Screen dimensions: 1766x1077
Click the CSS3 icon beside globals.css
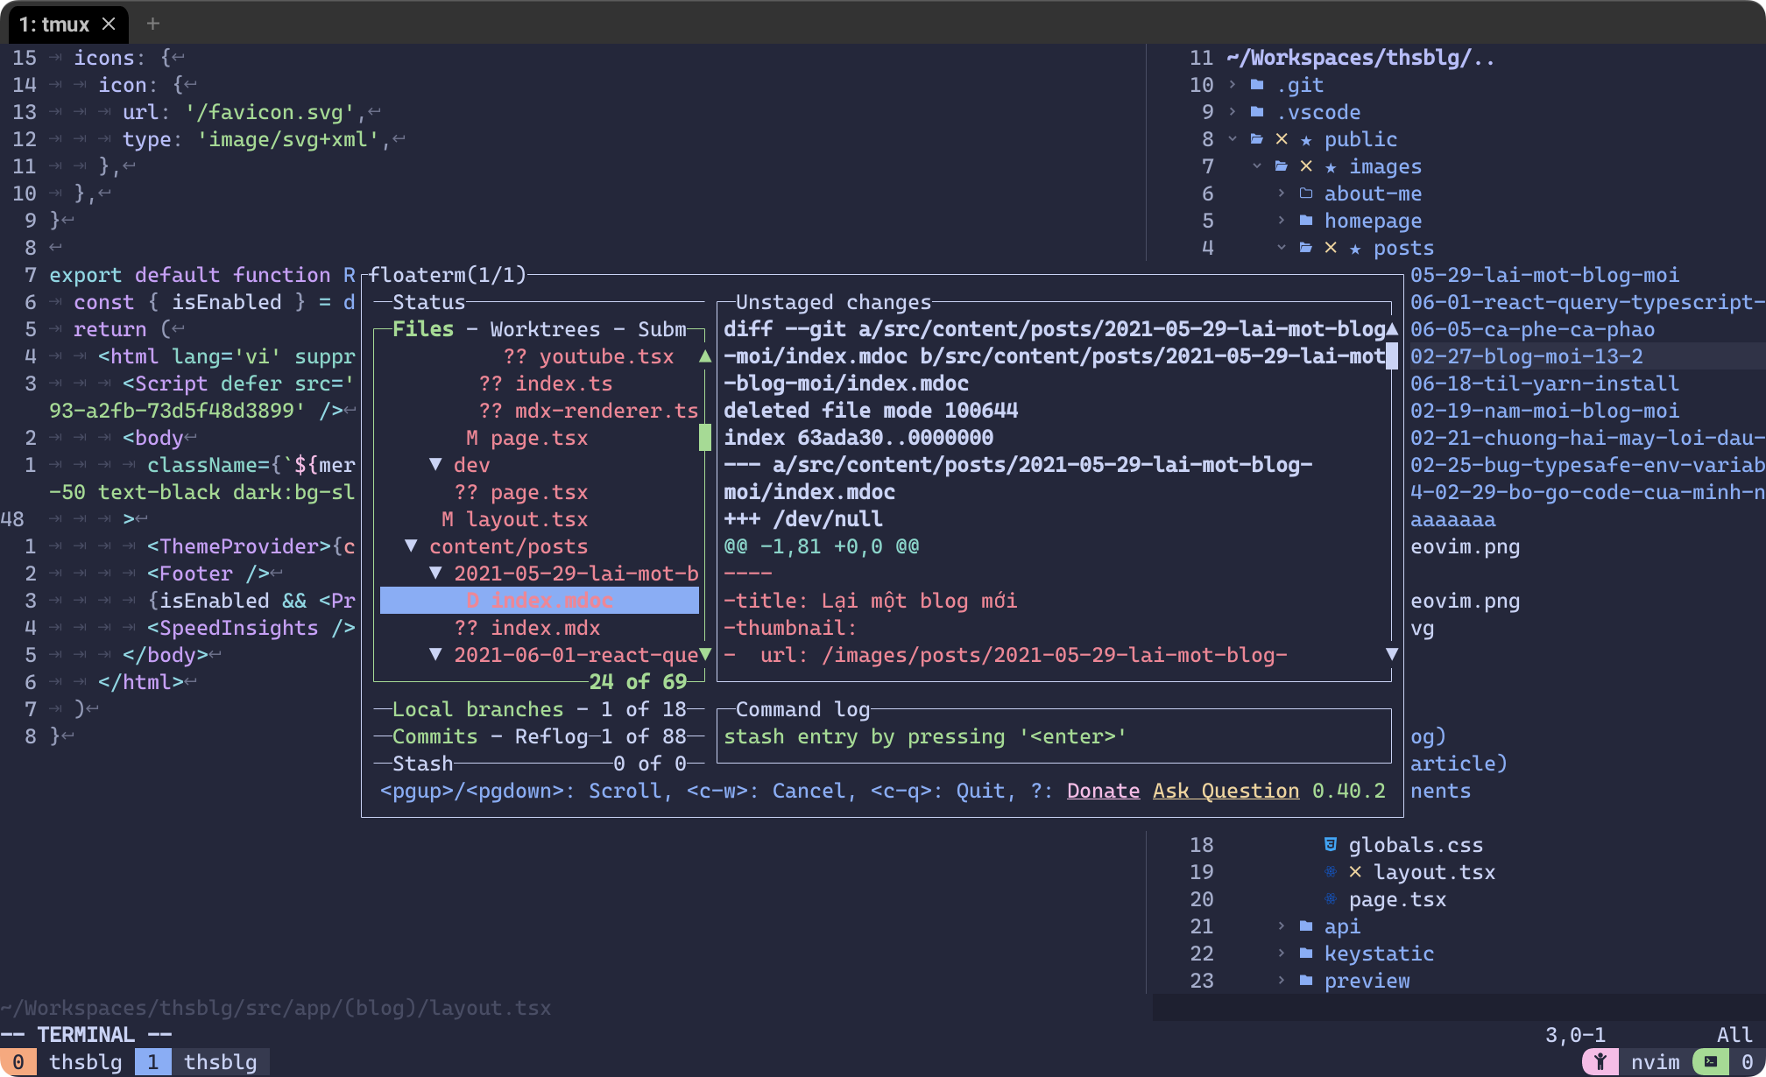click(1332, 845)
